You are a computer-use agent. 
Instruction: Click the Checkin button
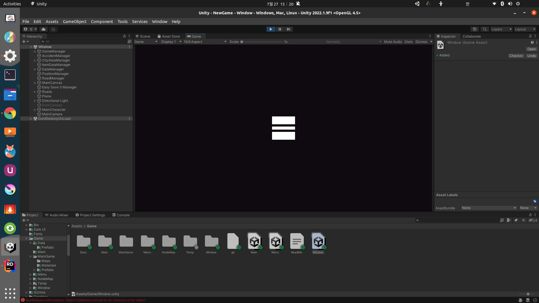516,56
